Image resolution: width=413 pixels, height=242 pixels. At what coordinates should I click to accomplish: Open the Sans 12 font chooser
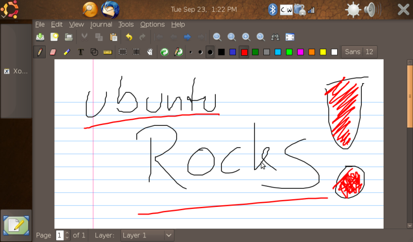[x=359, y=52]
